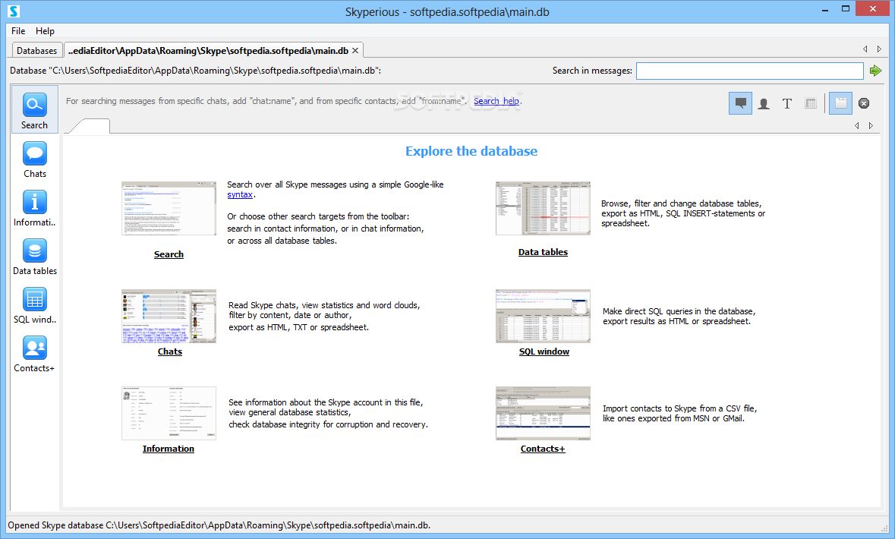Click the 'Explore the database' heading

[x=471, y=151]
